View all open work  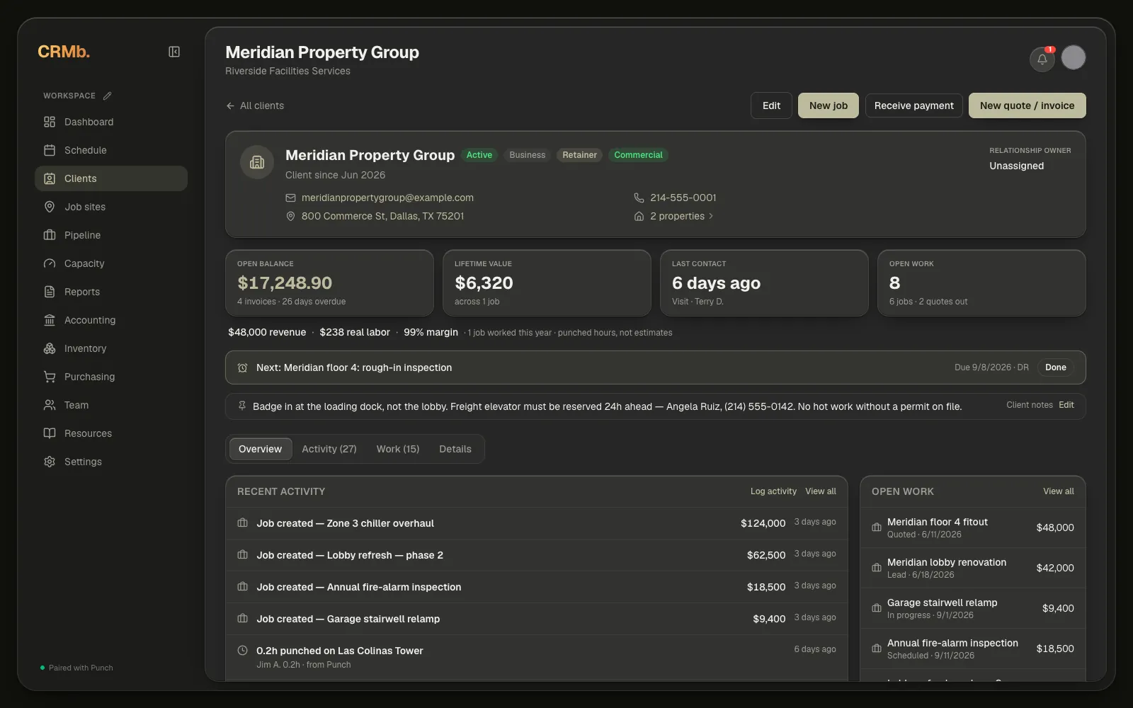click(1059, 491)
